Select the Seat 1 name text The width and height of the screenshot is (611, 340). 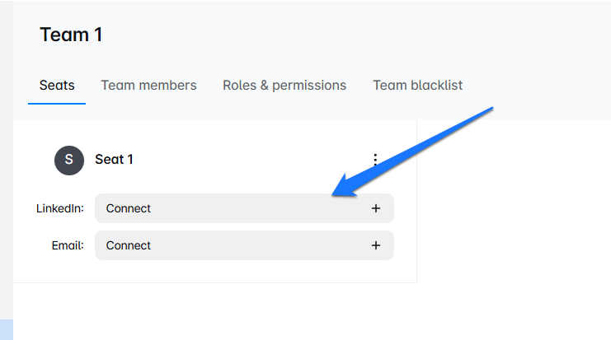click(x=114, y=160)
